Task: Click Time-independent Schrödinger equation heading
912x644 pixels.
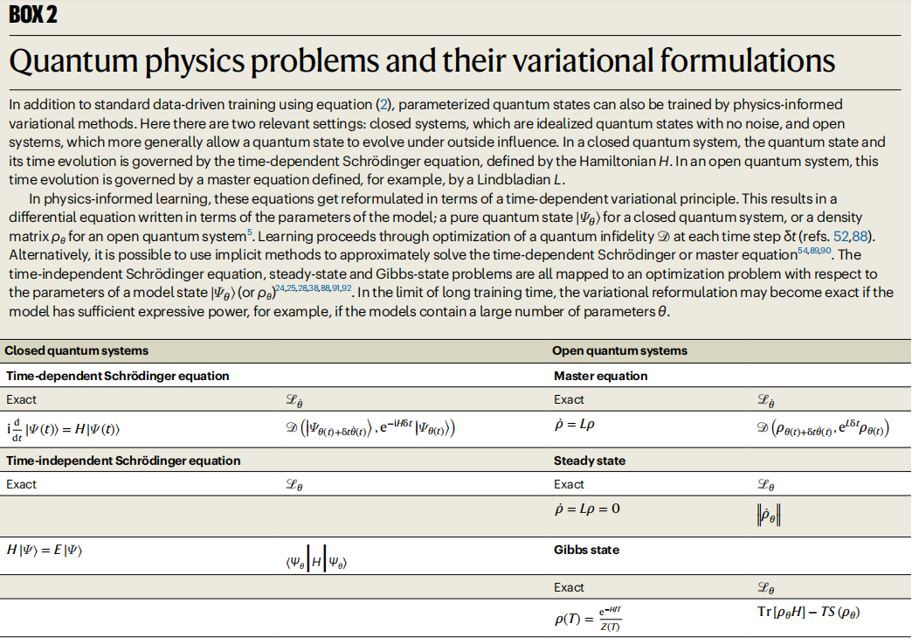Action: (123, 460)
